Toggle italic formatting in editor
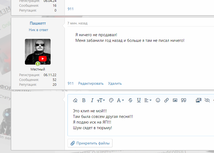Viewport: 214px width, 153px height. tap(92, 100)
